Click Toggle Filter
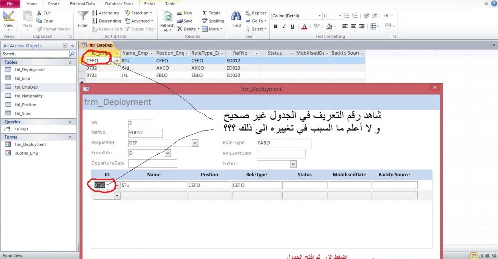The width and height of the screenshot is (498, 259). 140,29
